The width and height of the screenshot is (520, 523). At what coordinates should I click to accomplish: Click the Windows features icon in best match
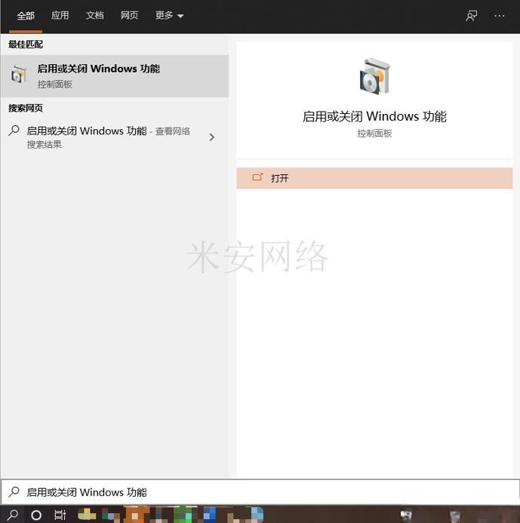[x=19, y=75]
